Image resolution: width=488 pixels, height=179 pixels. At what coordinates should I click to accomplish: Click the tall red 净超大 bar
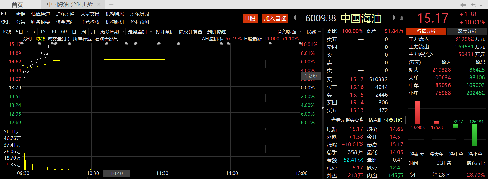(417, 112)
